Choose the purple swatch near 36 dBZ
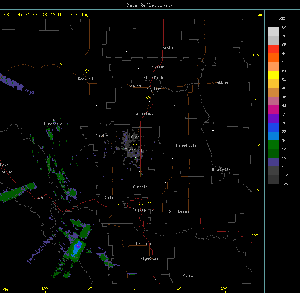 [x=274, y=118]
